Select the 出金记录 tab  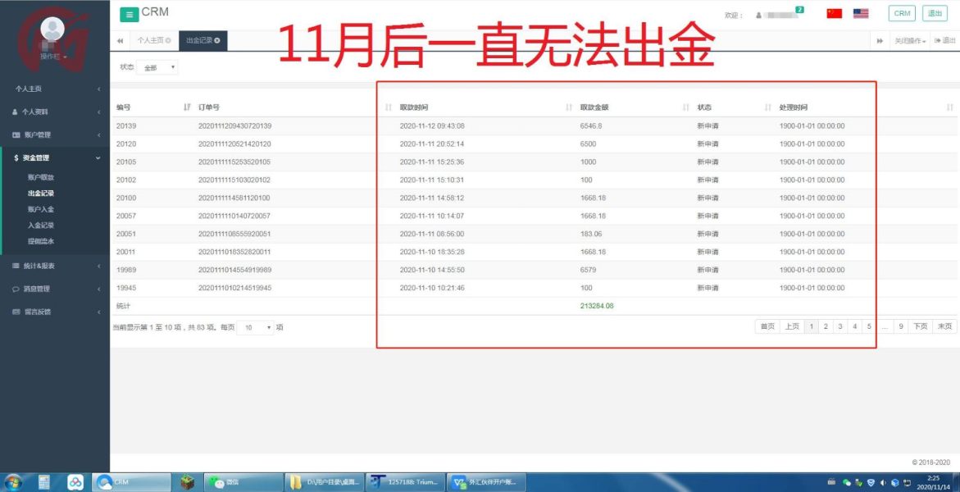202,40
